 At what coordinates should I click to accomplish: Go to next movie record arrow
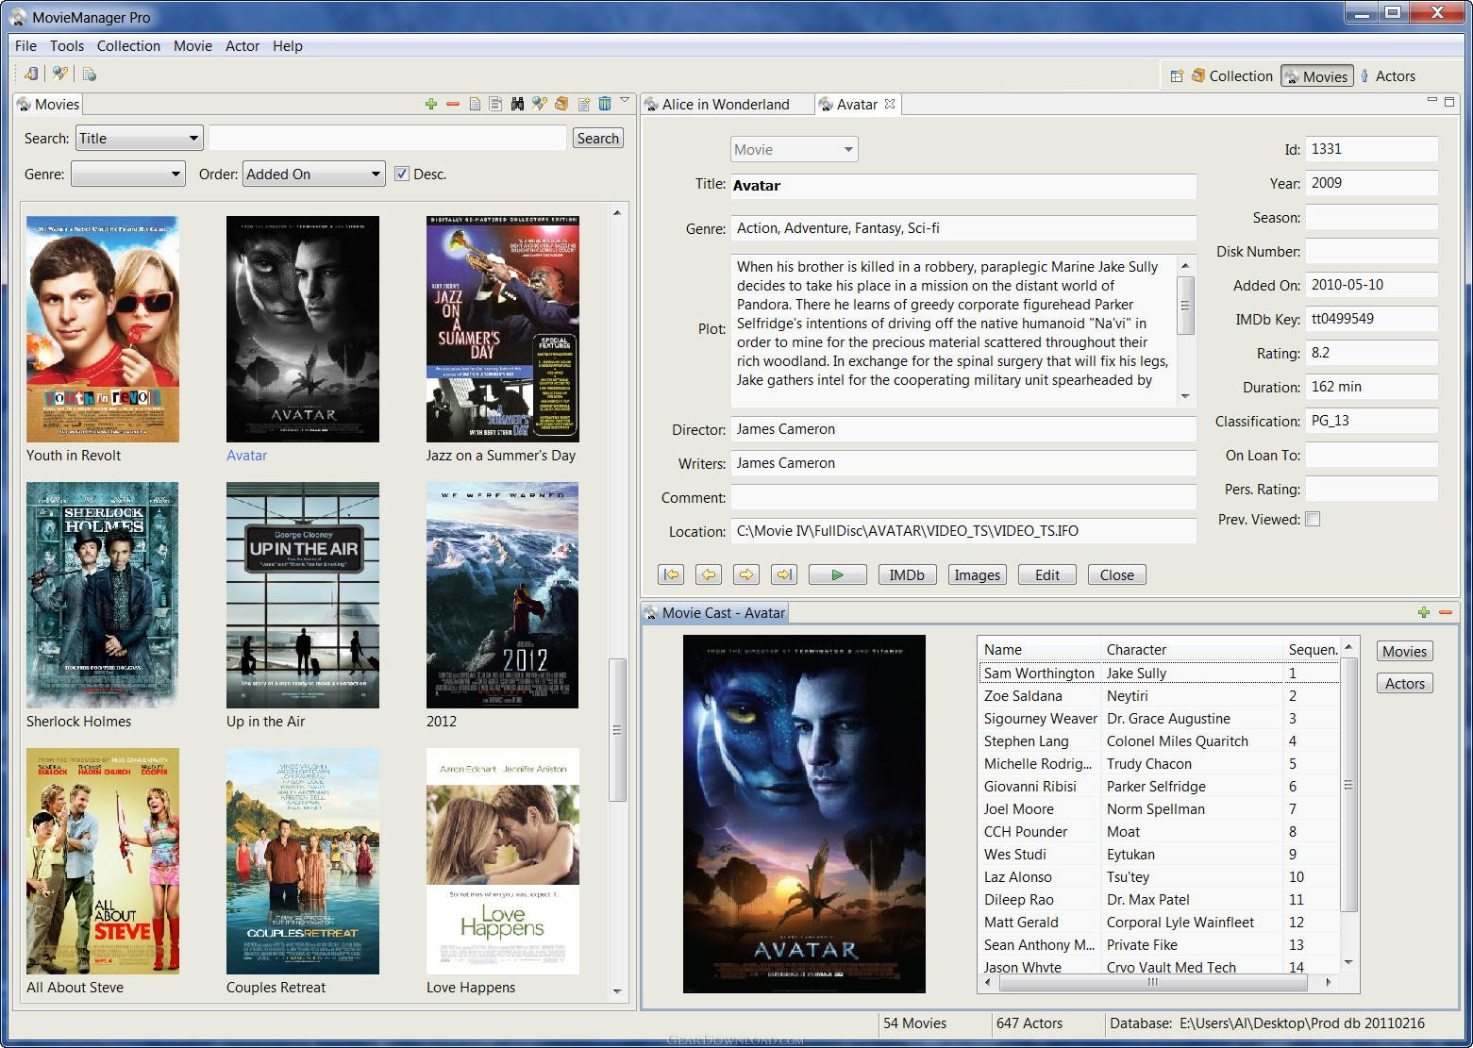click(x=746, y=574)
